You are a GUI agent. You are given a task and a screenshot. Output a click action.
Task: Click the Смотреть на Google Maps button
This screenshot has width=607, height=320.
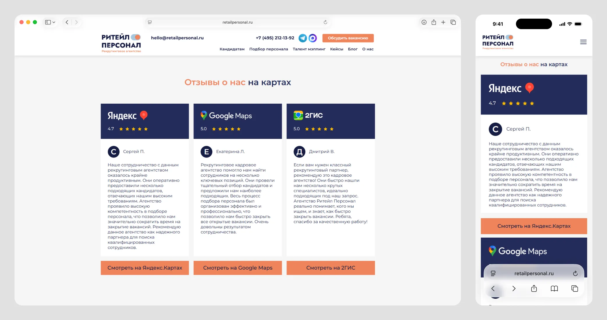coord(238,268)
